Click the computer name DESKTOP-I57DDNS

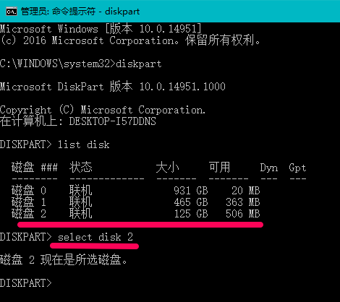click(112, 121)
